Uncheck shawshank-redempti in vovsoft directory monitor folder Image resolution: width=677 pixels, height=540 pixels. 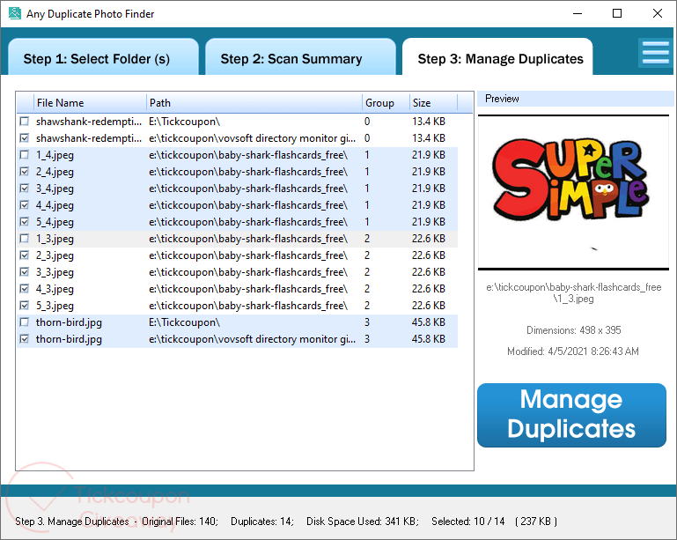[x=25, y=138]
